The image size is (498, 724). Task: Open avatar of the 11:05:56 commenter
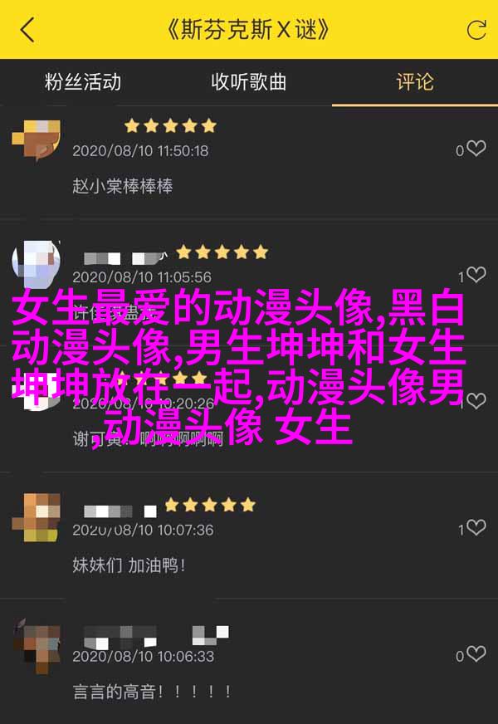click(x=36, y=264)
